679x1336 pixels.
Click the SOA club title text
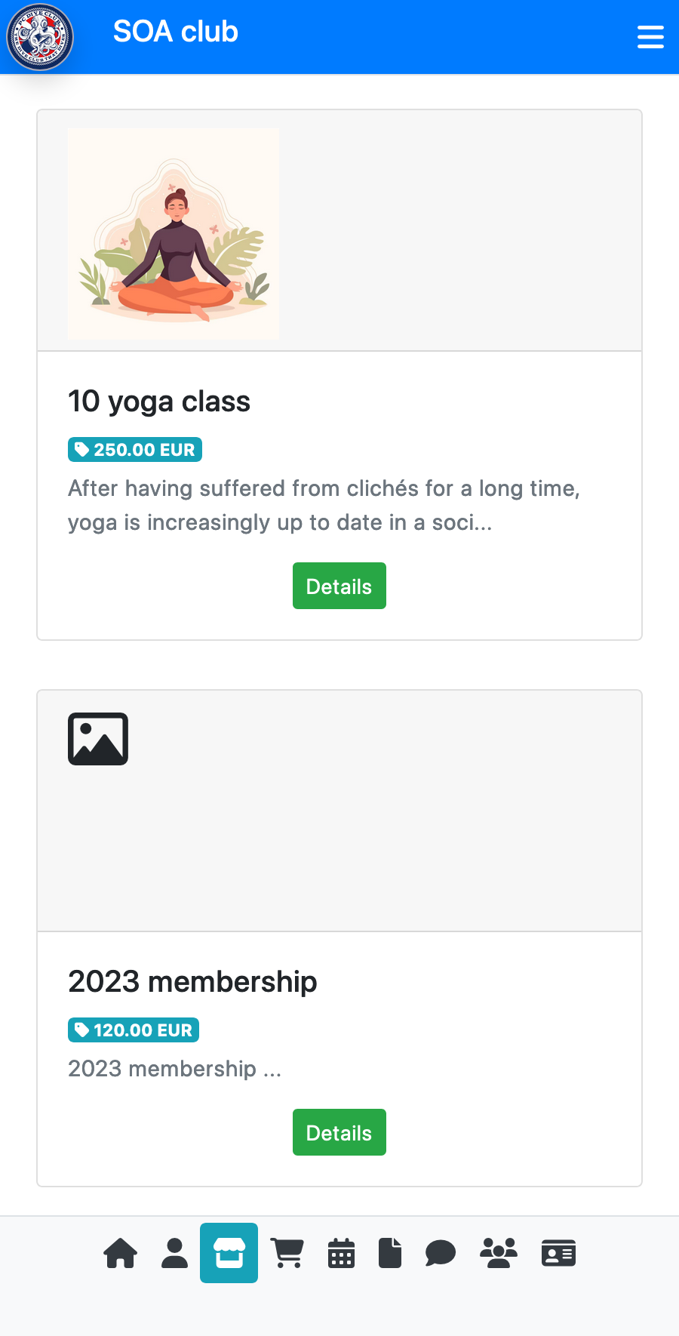pos(176,32)
